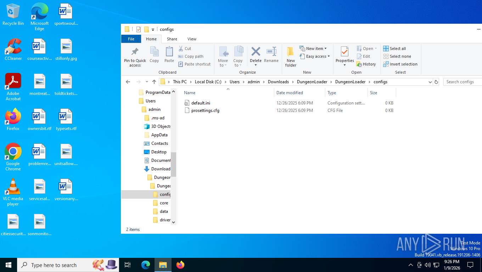482x272 pixels.
Task: Click the Cut scissors icon
Action: (181, 49)
